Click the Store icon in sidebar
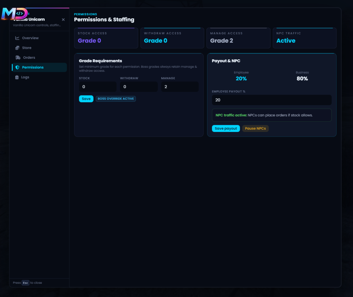353x297 pixels. click(x=17, y=48)
